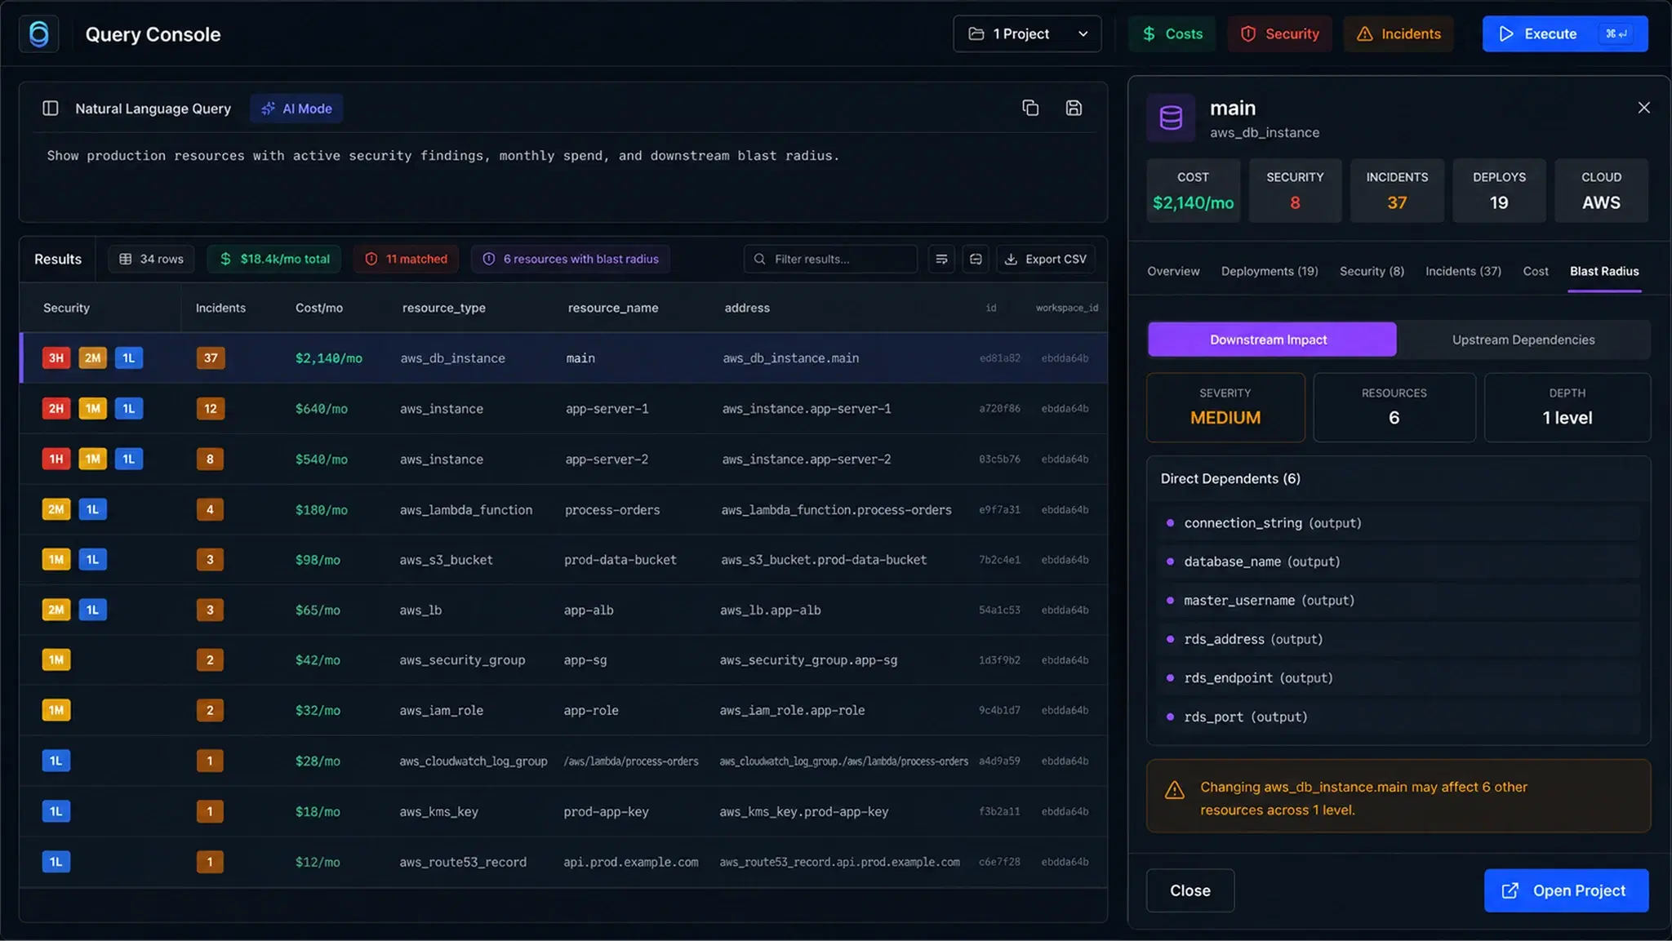
Task: Click the SECURITY 8 stat card
Action: coord(1295,190)
